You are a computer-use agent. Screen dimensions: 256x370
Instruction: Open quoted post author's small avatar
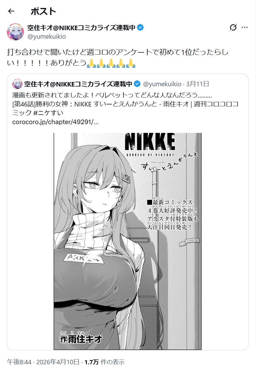pos(17,84)
